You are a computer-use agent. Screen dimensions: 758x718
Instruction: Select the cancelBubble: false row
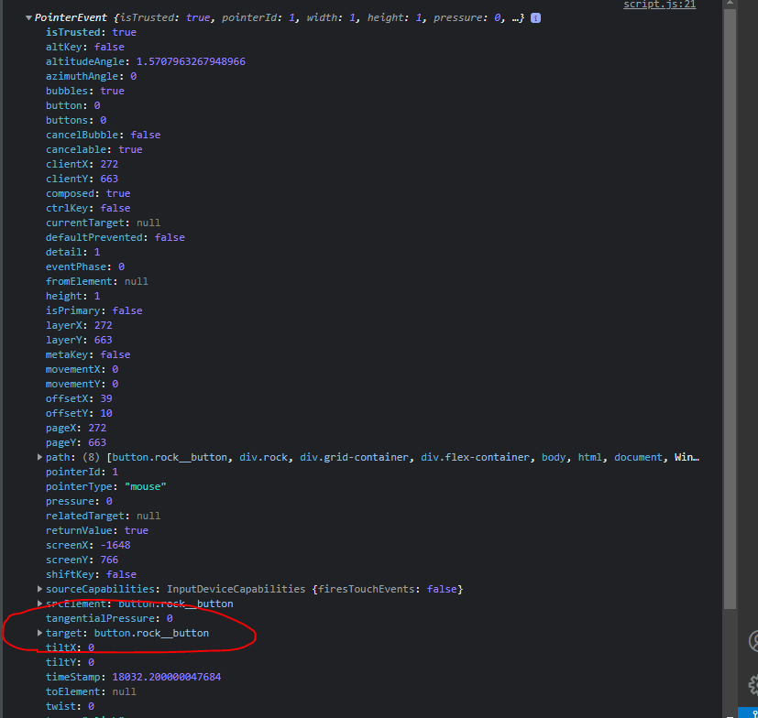pos(103,135)
